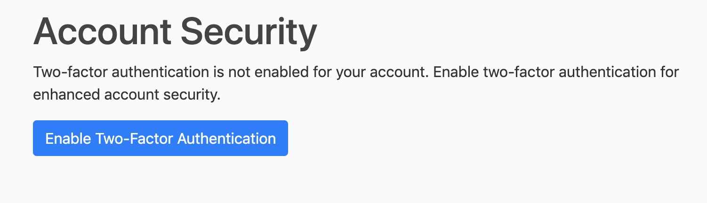Screen dimensions: 707x203
Task: Click the word "enabled" in the first sentence
Action: tap(281, 73)
